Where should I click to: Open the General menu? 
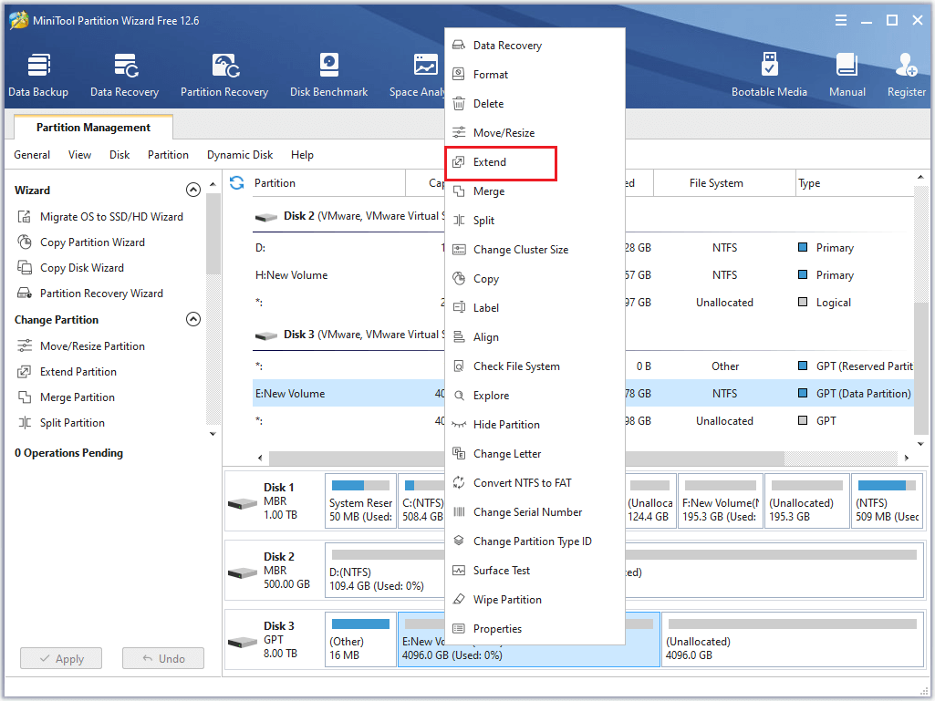click(32, 155)
